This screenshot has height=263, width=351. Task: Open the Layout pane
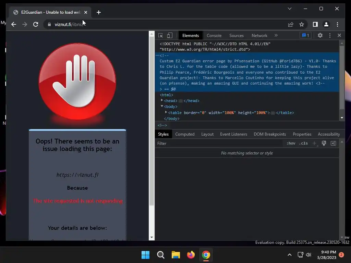(207, 134)
